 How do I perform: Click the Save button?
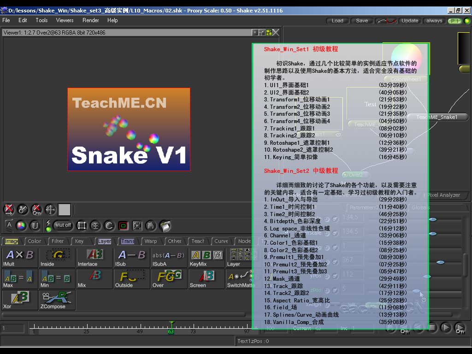[362, 21]
